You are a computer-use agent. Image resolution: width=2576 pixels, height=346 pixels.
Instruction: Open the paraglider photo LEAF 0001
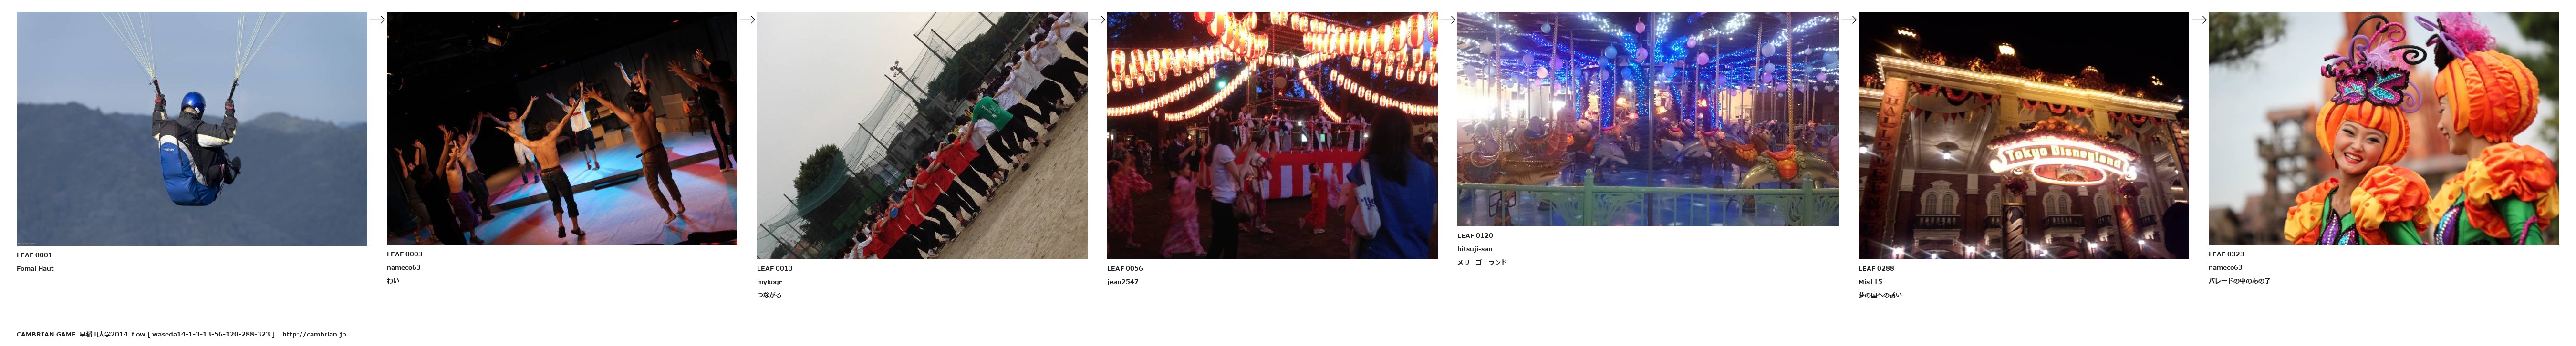pos(192,128)
